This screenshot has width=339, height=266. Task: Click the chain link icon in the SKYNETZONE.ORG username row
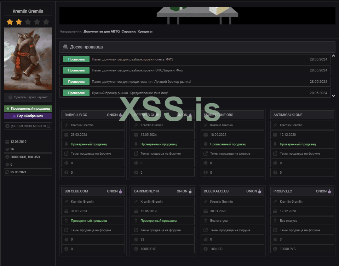[205, 125]
